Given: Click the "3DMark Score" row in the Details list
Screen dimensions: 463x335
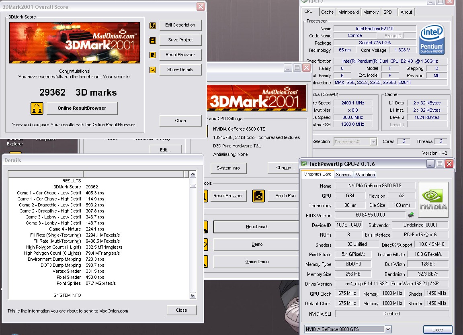Looking at the screenshot, I should (x=99, y=187).
